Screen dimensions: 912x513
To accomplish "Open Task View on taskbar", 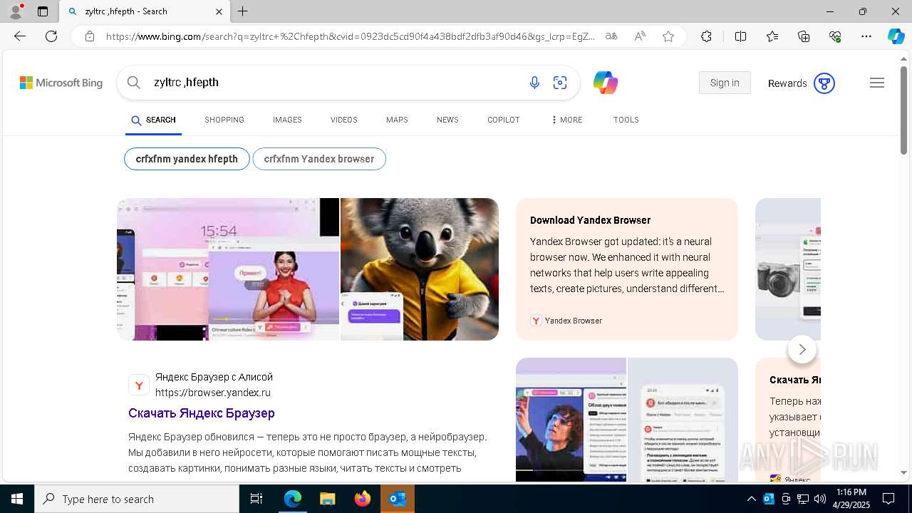I will coord(256,499).
